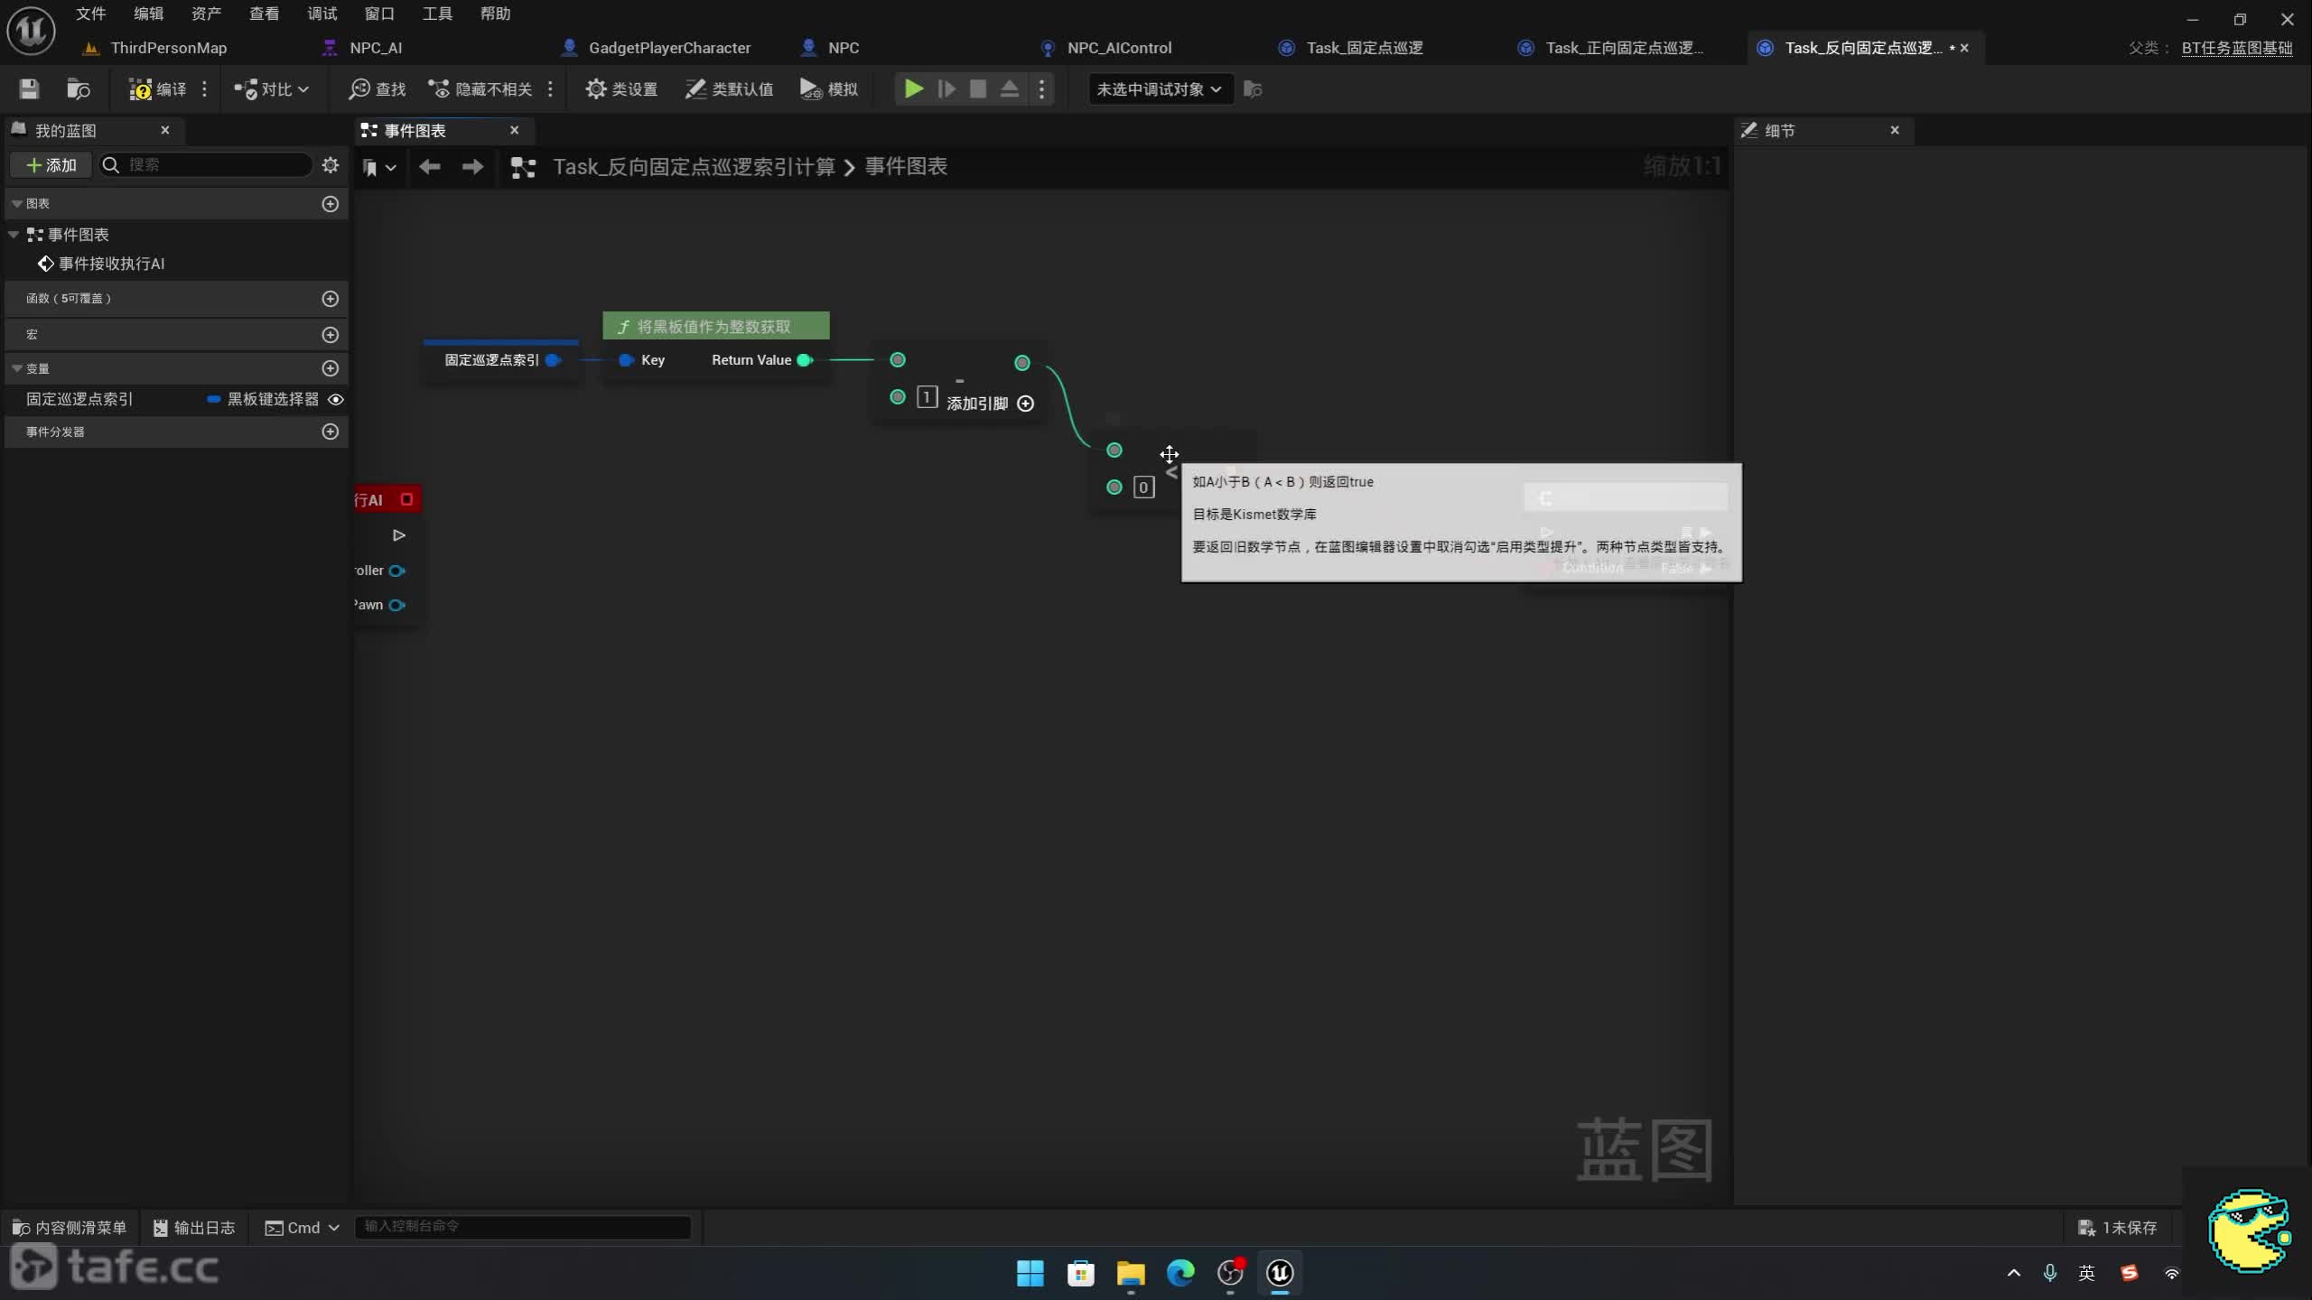Navigate forward in graph history
2312x1300 pixels.
(472, 167)
